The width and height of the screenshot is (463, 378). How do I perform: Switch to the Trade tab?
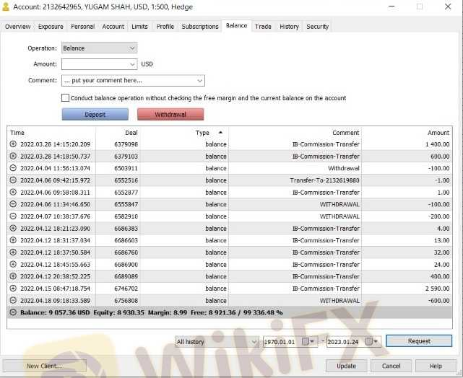click(263, 27)
